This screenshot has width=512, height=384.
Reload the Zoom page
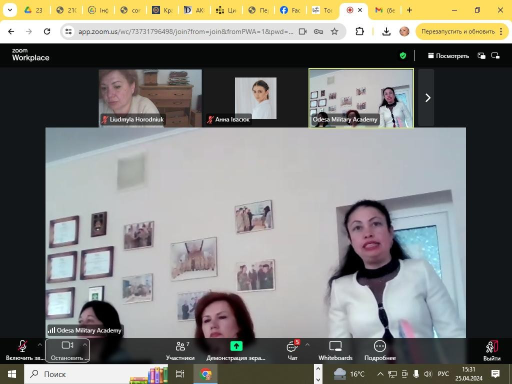[47, 31]
